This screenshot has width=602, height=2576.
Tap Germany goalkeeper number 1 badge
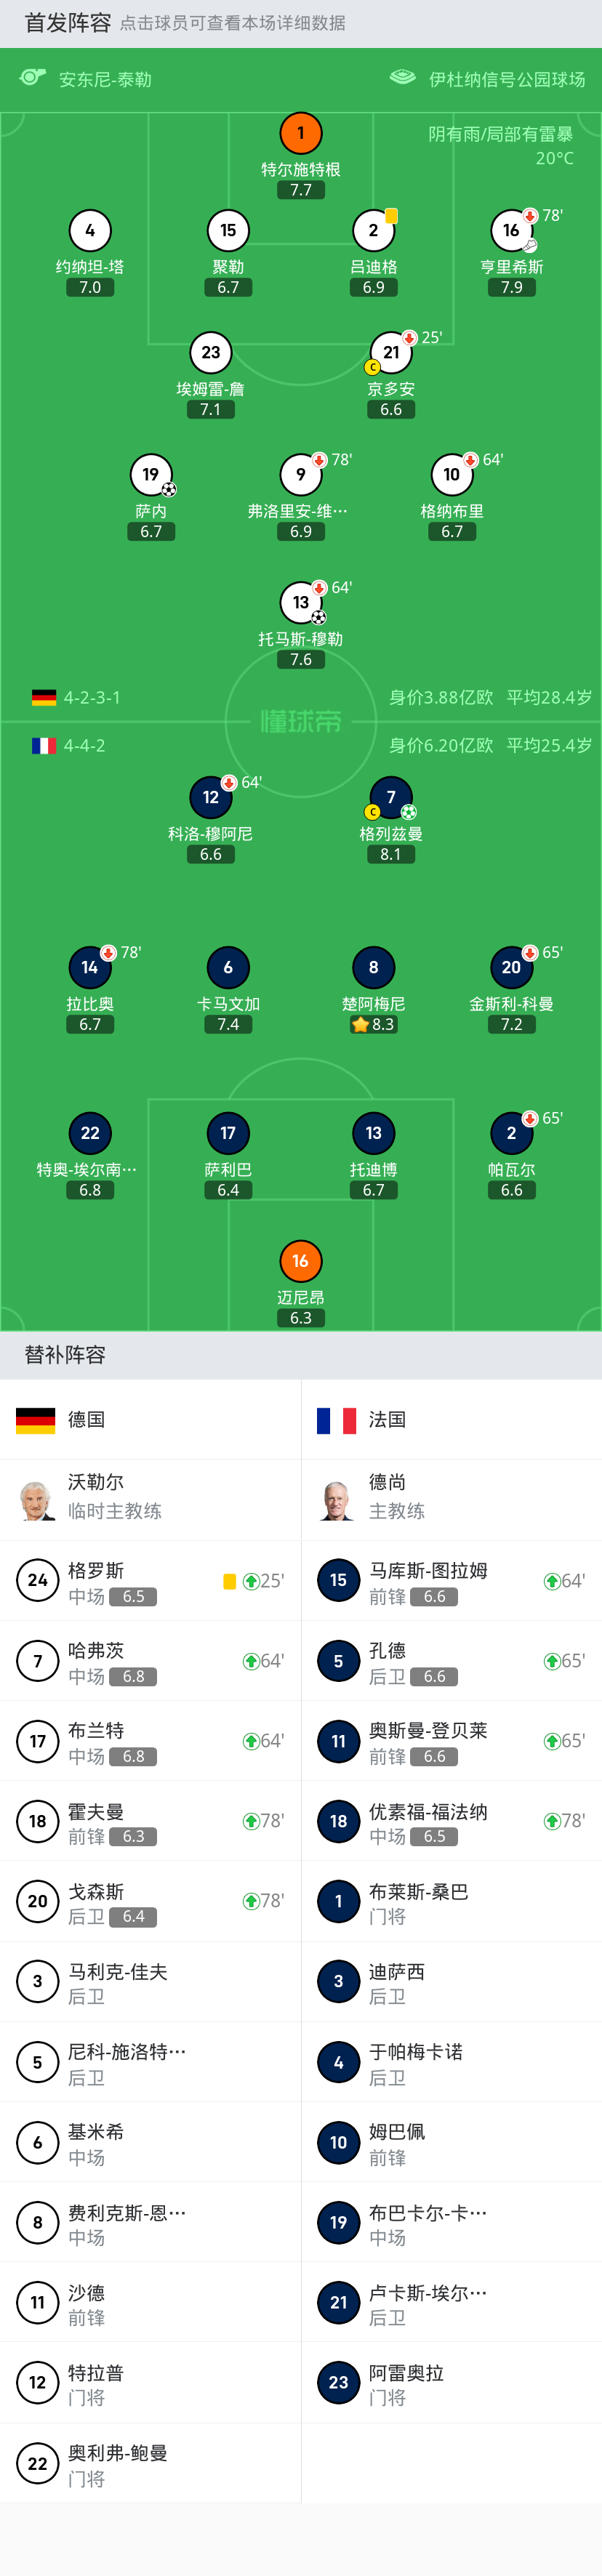[x=300, y=134]
